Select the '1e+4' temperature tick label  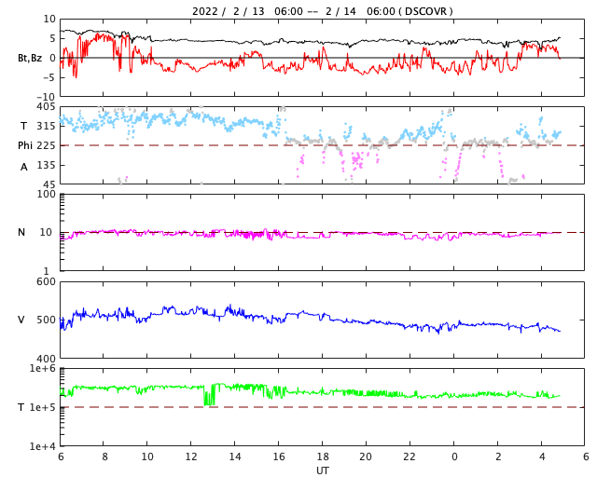coord(43,446)
